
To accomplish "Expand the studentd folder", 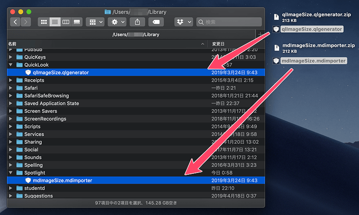I will pos(10,188).
